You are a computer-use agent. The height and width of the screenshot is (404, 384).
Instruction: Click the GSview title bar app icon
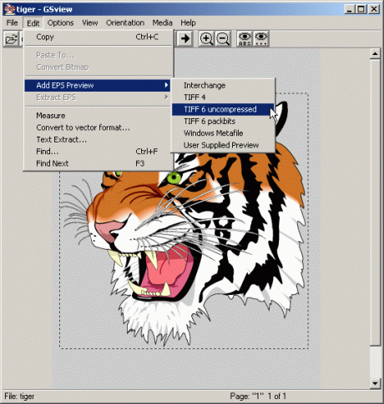(9, 9)
